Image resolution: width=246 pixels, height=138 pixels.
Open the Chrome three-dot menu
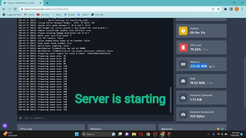242,9
